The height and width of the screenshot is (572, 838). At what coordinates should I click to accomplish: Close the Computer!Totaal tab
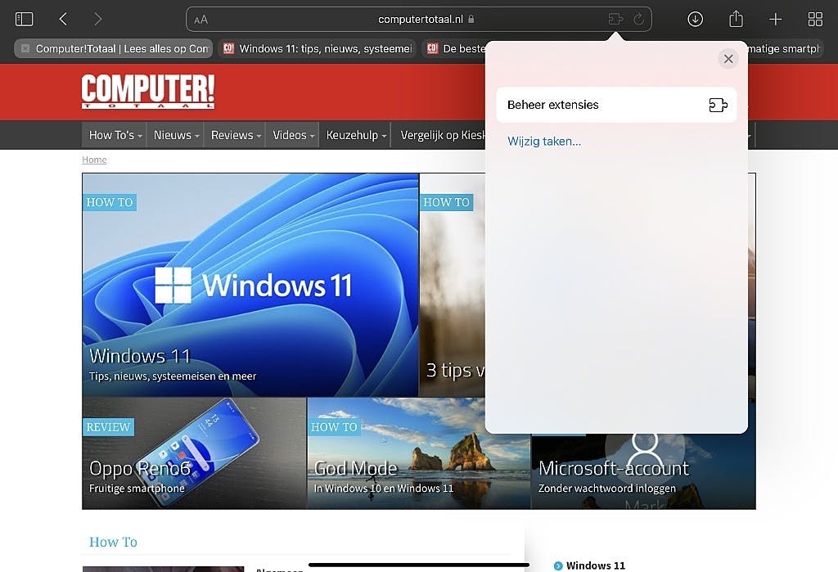pos(25,48)
